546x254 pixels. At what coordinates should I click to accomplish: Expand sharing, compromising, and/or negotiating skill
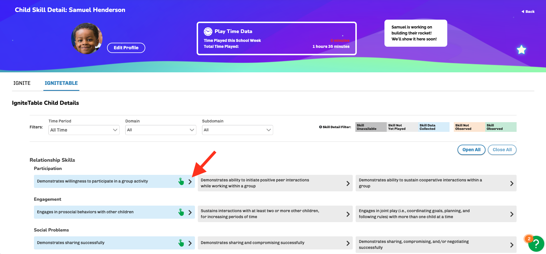point(512,245)
